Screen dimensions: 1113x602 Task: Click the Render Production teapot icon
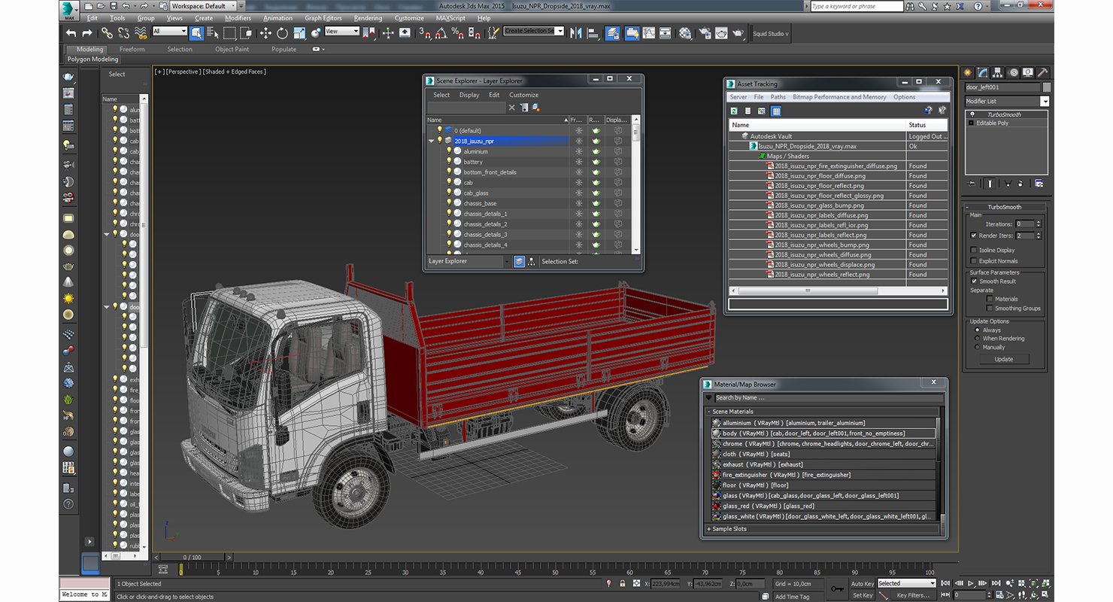click(x=738, y=33)
